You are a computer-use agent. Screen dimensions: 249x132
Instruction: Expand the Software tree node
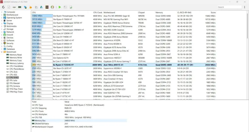[2, 41]
